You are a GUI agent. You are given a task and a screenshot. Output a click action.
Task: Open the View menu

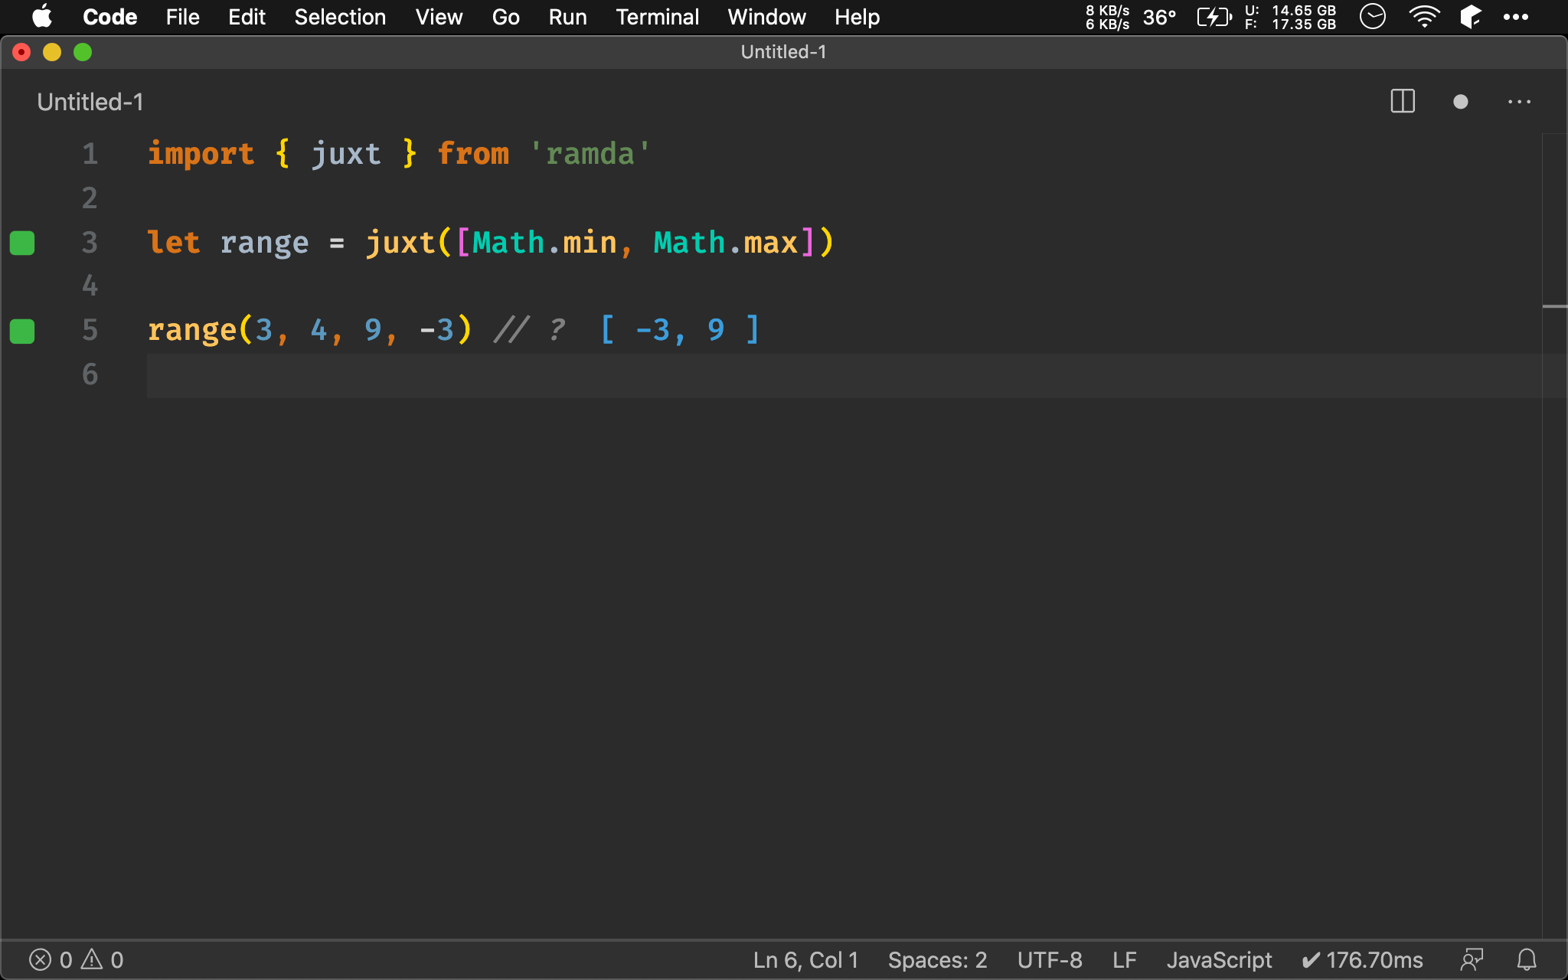pos(439,17)
